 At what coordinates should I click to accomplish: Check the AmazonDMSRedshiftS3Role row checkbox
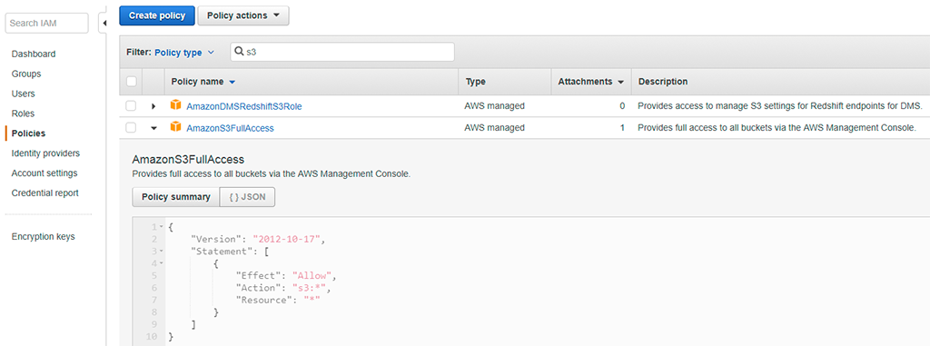(x=131, y=105)
